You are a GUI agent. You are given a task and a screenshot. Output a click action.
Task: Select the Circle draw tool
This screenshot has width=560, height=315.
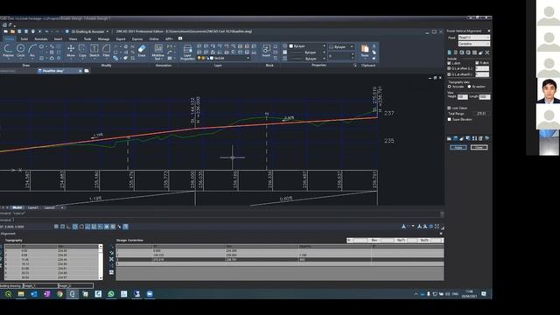tap(21, 51)
